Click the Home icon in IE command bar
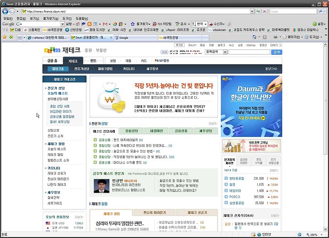 (x=255, y=37)
